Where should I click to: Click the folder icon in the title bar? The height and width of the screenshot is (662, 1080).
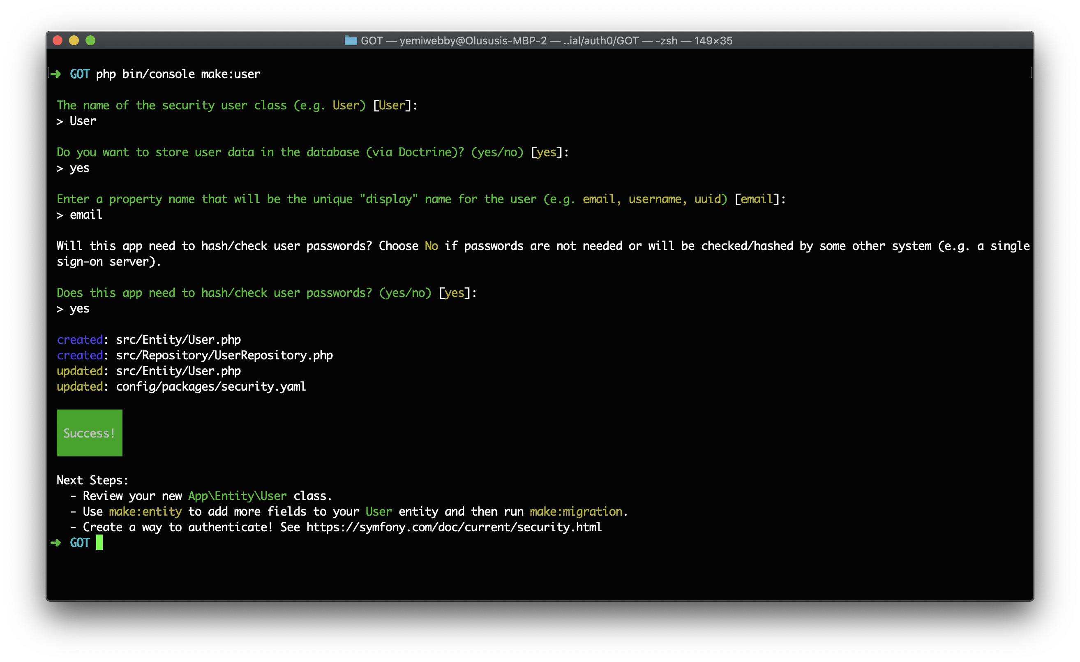click(351, 41)
